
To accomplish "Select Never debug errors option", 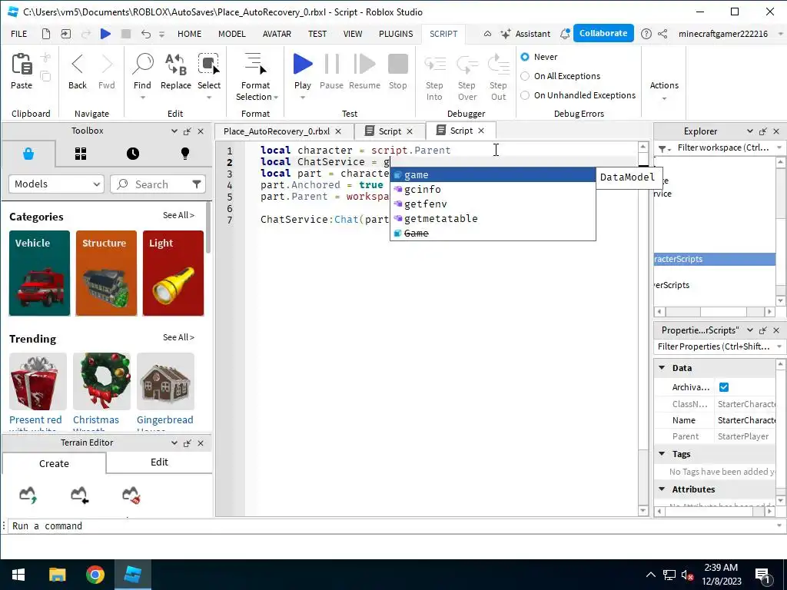I will click(525, 57).
